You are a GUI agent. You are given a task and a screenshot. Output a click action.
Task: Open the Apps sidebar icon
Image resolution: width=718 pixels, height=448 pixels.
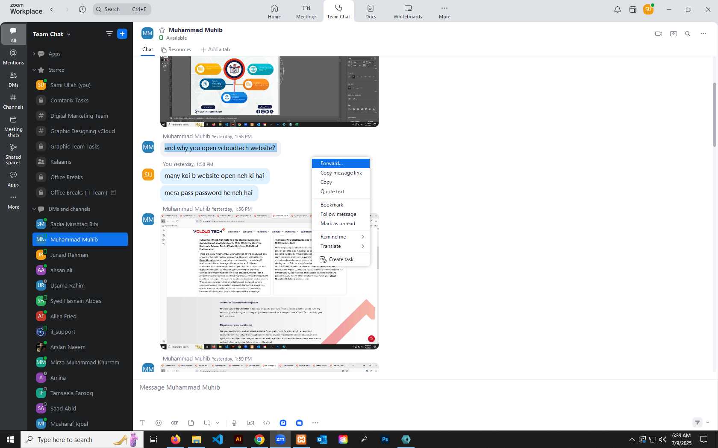pyautogui.click(x=13, y=179)
